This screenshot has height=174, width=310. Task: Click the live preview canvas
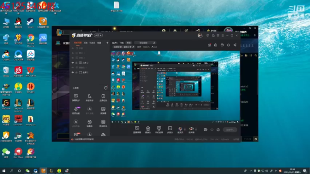[x=175, y=87]
